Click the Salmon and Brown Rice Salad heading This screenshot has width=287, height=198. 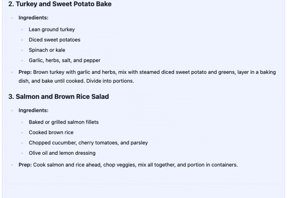[x=59, y=97]
